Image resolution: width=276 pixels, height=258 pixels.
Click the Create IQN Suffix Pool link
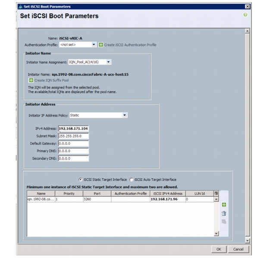[x=52, y=80]
